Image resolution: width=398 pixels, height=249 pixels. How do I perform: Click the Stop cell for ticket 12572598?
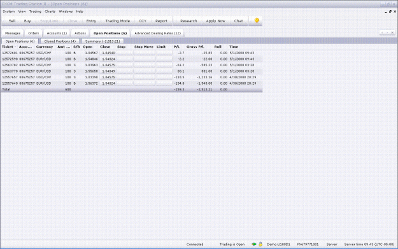point(125,59)
